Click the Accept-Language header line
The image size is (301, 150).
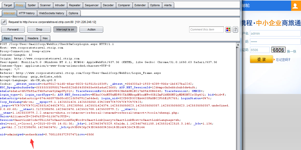point(28,80)
